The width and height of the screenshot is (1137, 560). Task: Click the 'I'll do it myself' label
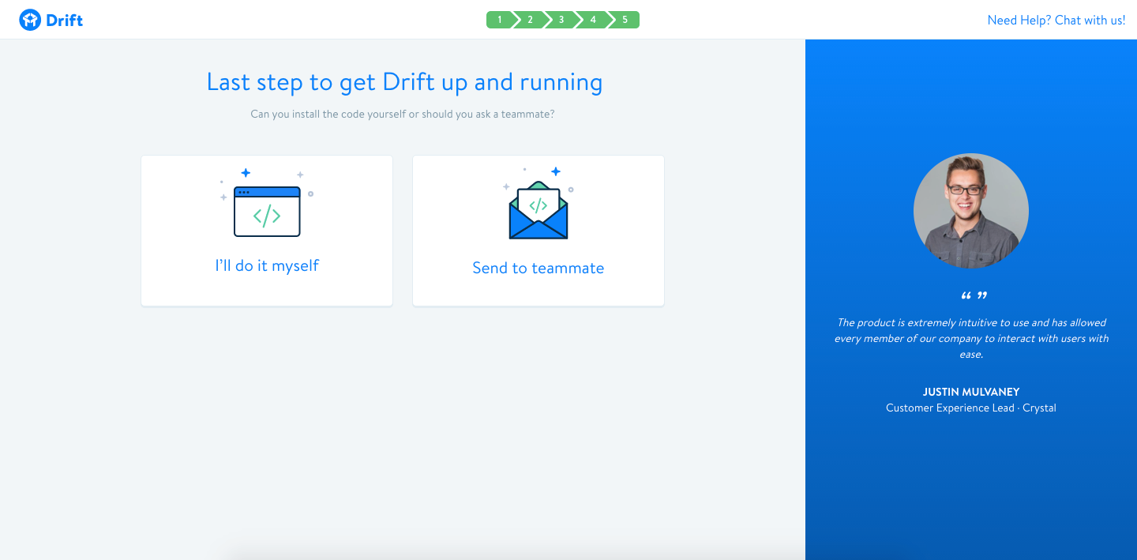pyautogui.click(x=266, y=265)
